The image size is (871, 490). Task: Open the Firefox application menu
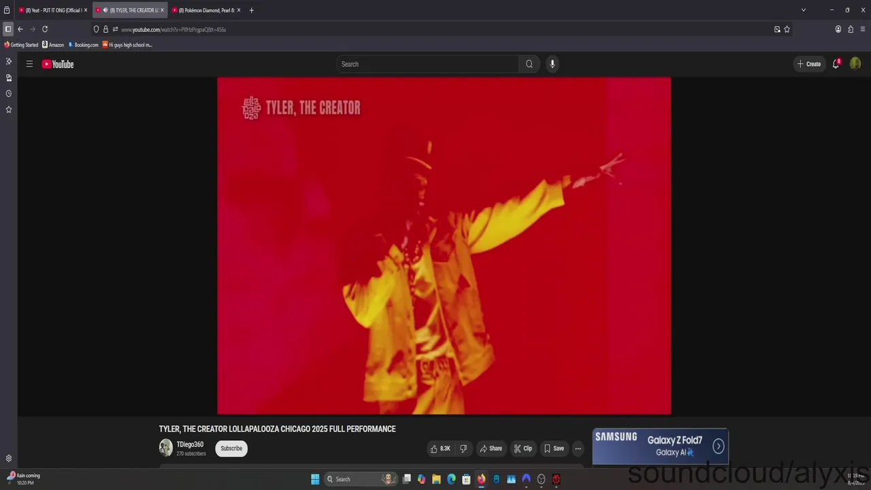(x=864, y=29)
